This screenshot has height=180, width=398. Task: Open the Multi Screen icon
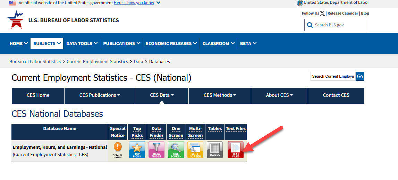point(195,150)
